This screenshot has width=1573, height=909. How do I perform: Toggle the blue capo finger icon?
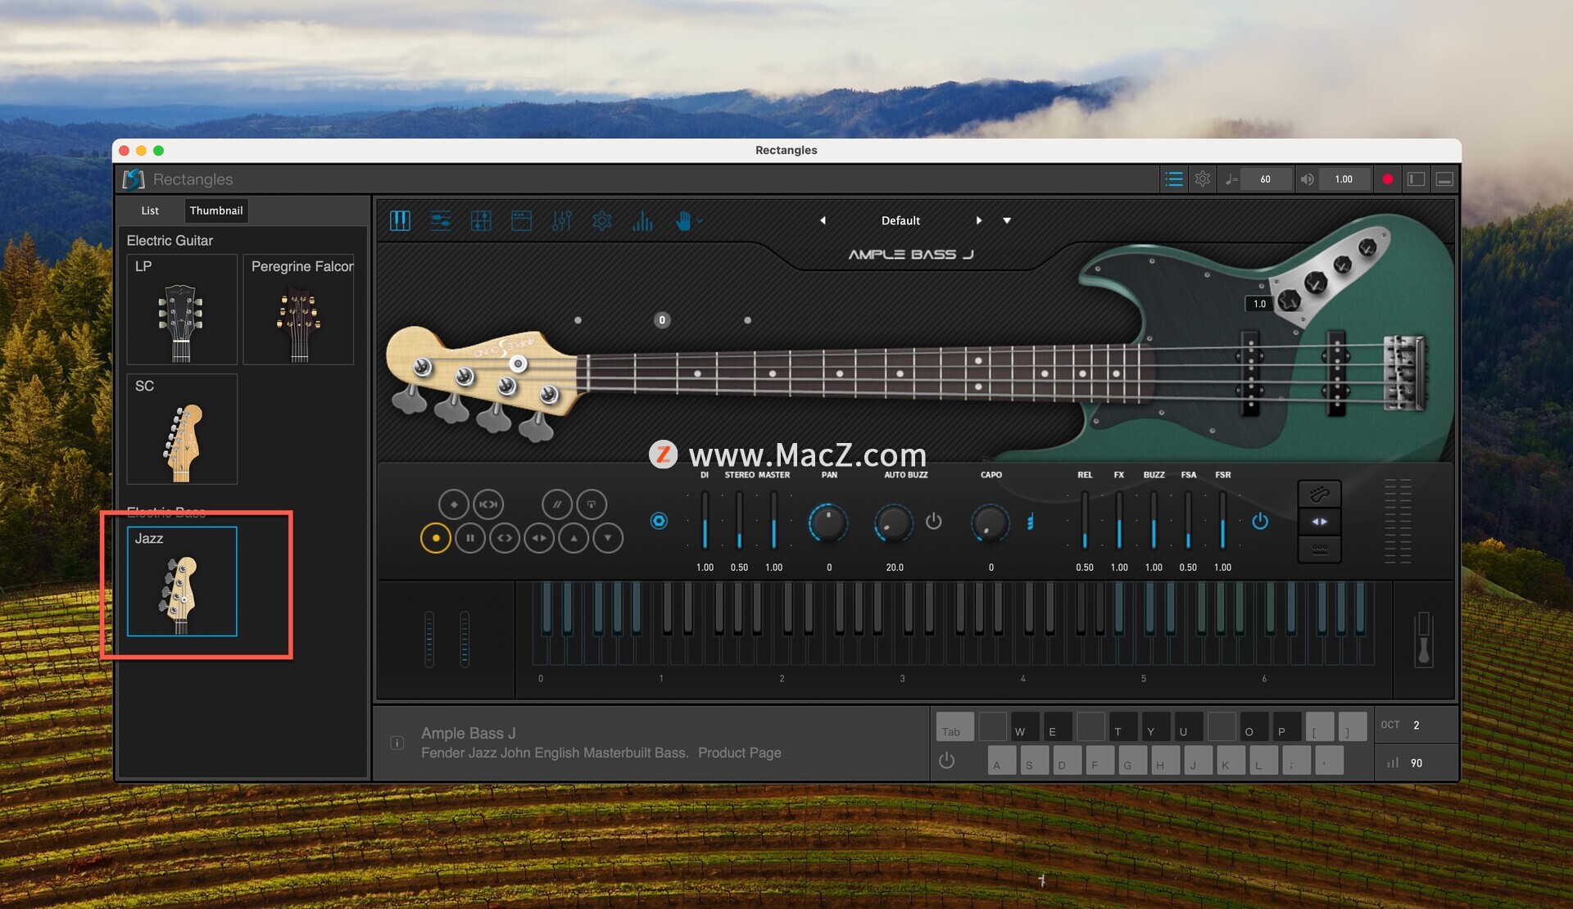point(1031,522)
